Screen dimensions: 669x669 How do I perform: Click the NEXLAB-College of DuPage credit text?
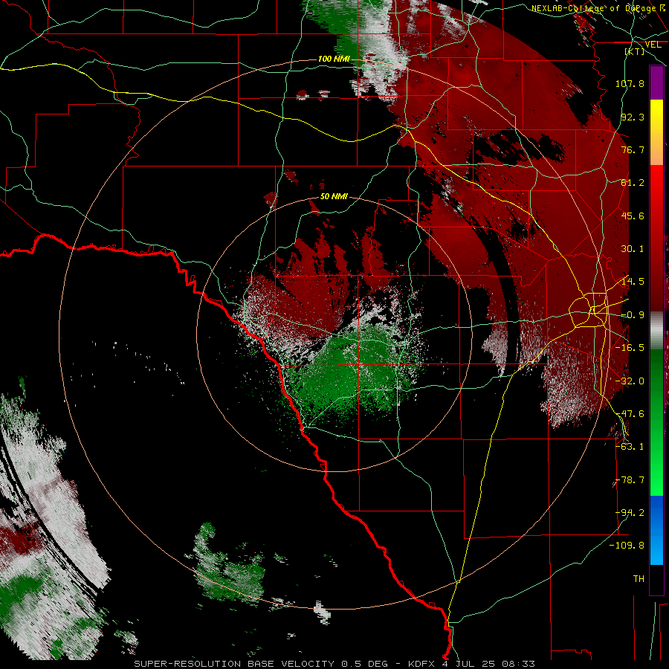[x=599, y=8]
